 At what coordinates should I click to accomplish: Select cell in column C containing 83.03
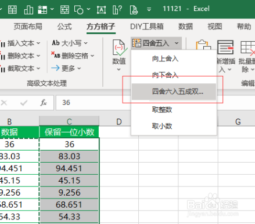69,156
